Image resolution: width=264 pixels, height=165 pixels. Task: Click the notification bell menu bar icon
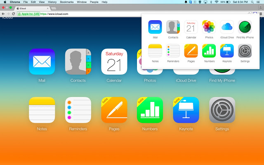[186, 2]
